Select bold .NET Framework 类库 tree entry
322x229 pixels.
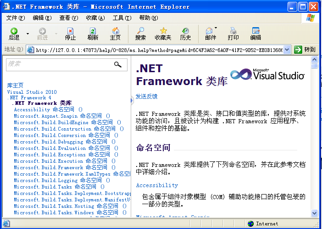(x=42, y=103)
